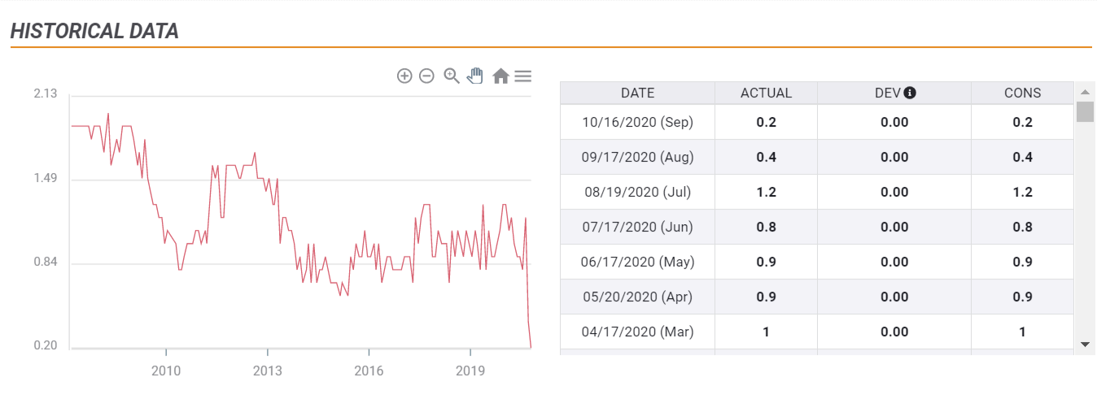The height and width of the screenshot is (416, 1097).
Task: Activate the selection zoom magnifier tool
Action: pos(452,76)
